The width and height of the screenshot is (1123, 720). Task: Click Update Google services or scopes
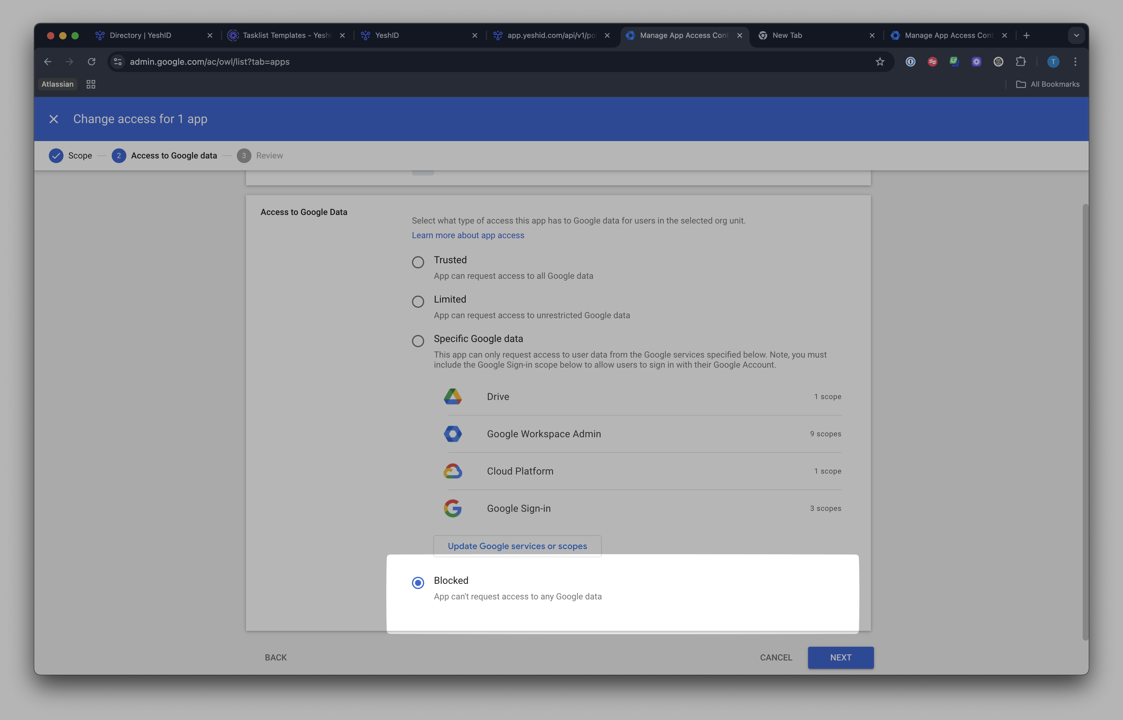517,546
